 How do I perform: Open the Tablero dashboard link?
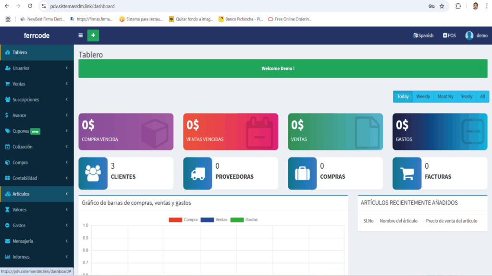[x=20, y=52]
